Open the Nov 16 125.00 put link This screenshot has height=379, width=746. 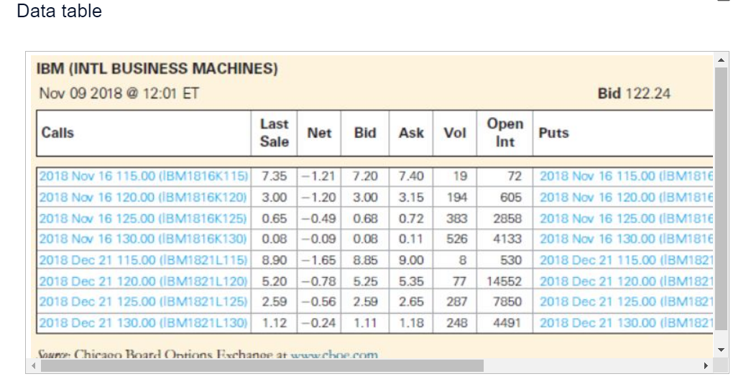pos(626,218)
